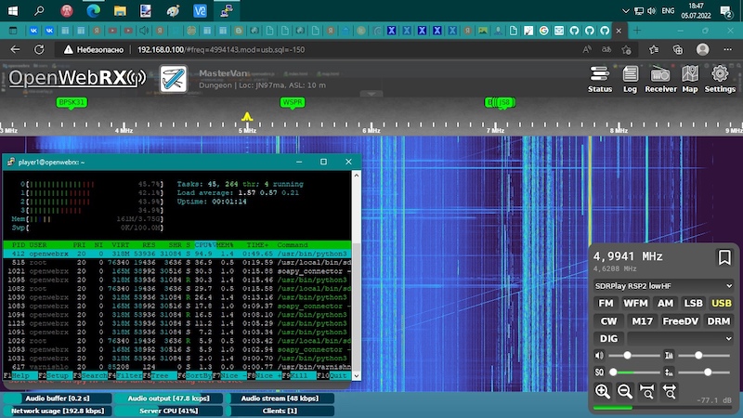
Task: Mute audio with the speaker icon
Action: [599, 355]
